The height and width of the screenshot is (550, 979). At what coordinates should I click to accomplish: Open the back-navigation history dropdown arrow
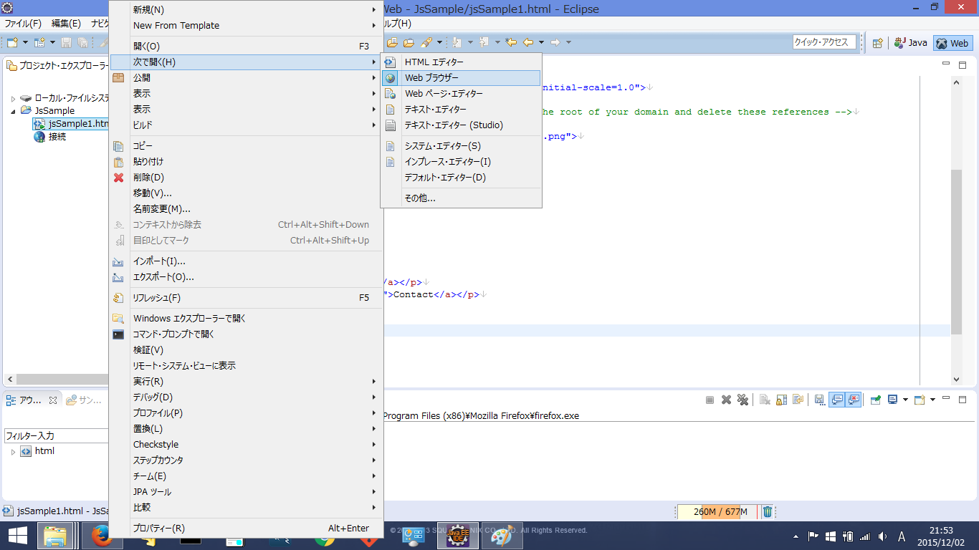541,43
